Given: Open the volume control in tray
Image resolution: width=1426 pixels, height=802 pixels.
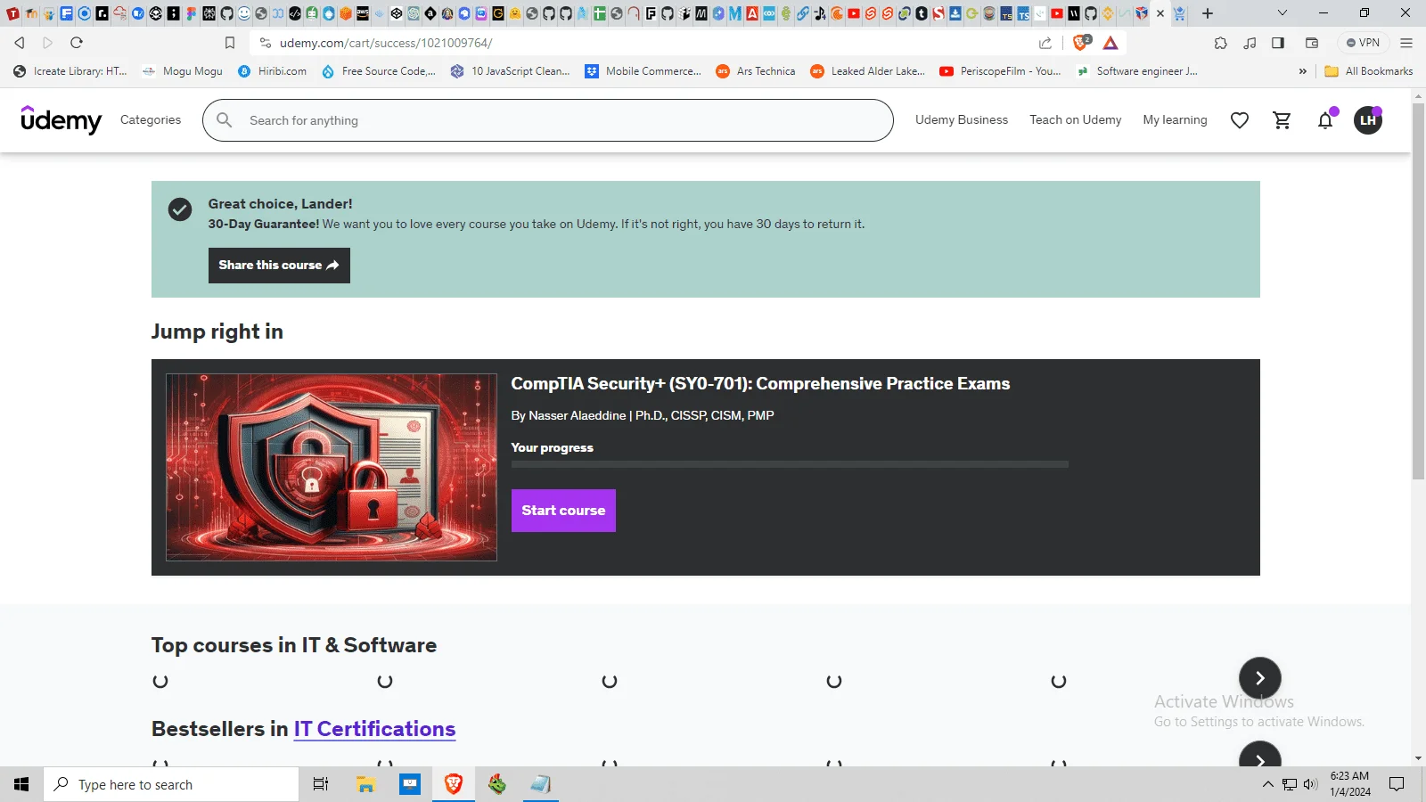Looking at the screenshot, I should [1310, 784].
